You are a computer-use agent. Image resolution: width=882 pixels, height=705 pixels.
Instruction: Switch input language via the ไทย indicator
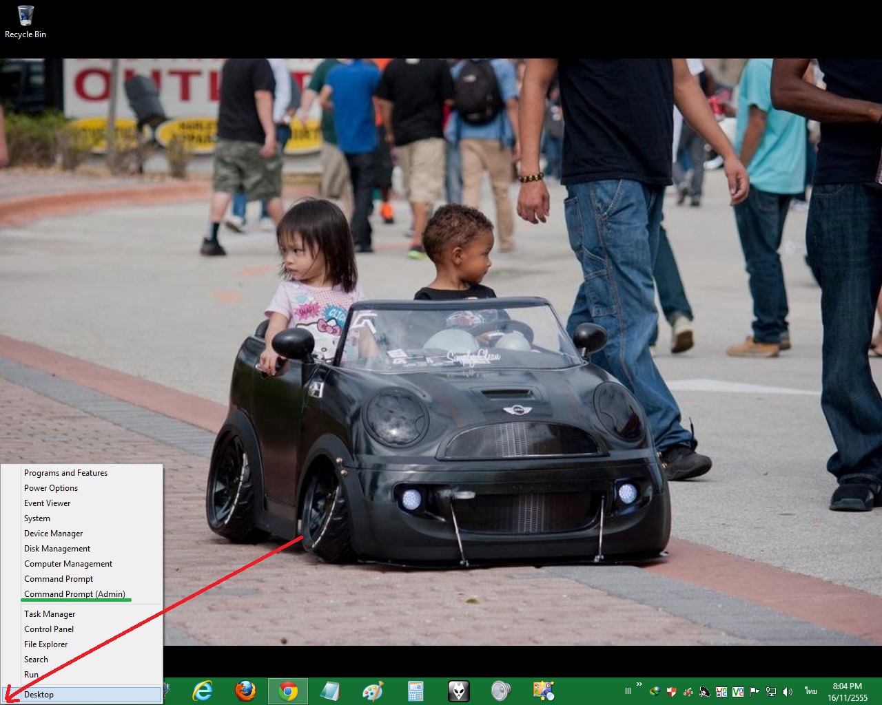(810, 691)
